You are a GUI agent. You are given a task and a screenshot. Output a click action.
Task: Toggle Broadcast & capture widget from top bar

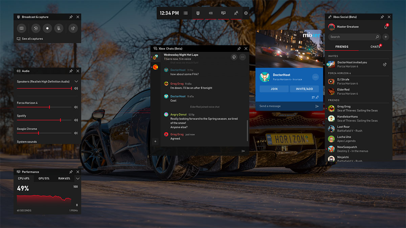[x=198, y=13]
